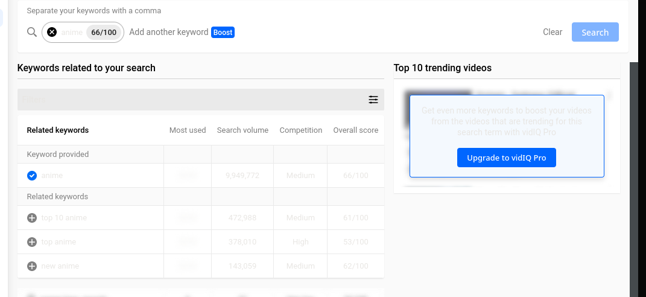Uncheck the selected 'anime' keyword
The width and height of the screenshot is (646, 297).
click(32, 176)
